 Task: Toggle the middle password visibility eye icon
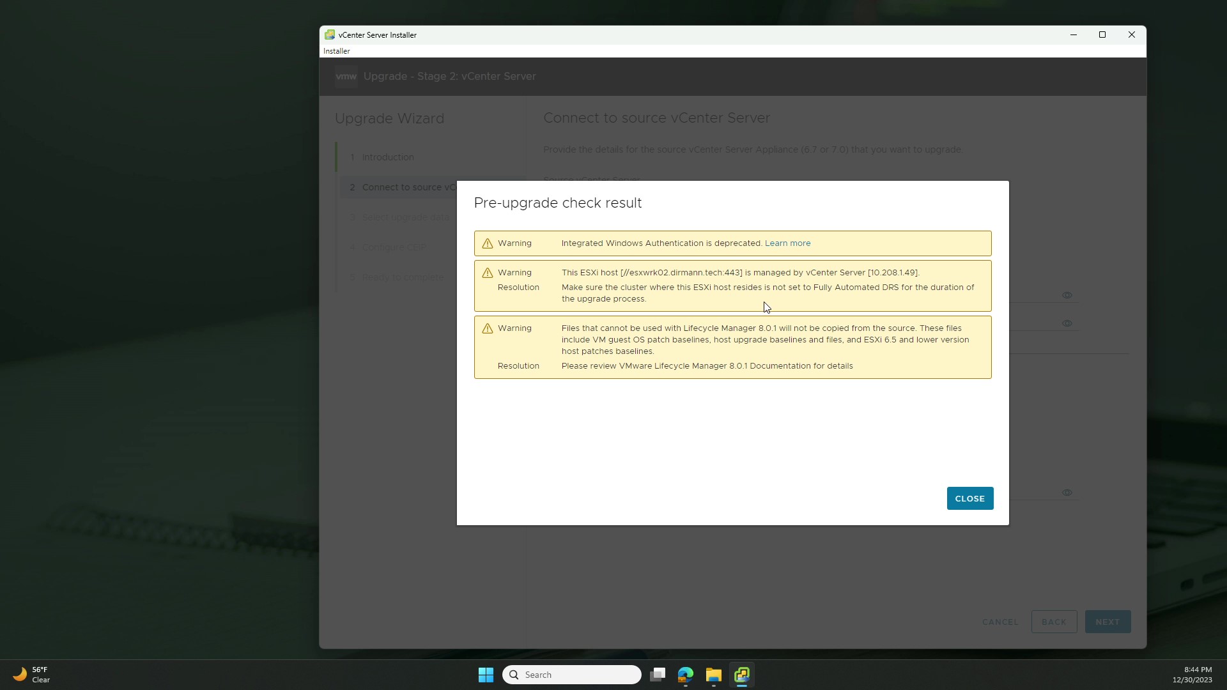click(x=1067, y=323)
